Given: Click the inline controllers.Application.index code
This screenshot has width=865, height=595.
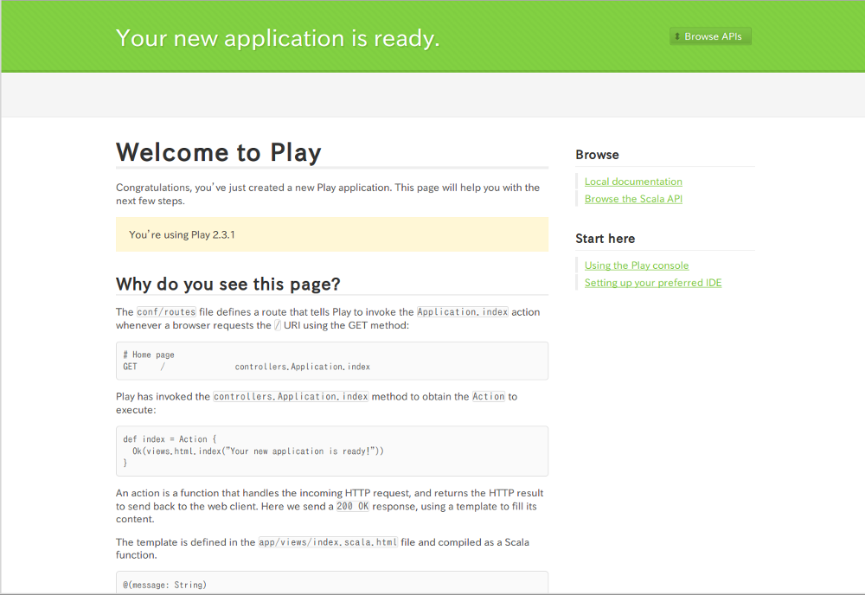Looking at the screenshot, I should (291, 396).
